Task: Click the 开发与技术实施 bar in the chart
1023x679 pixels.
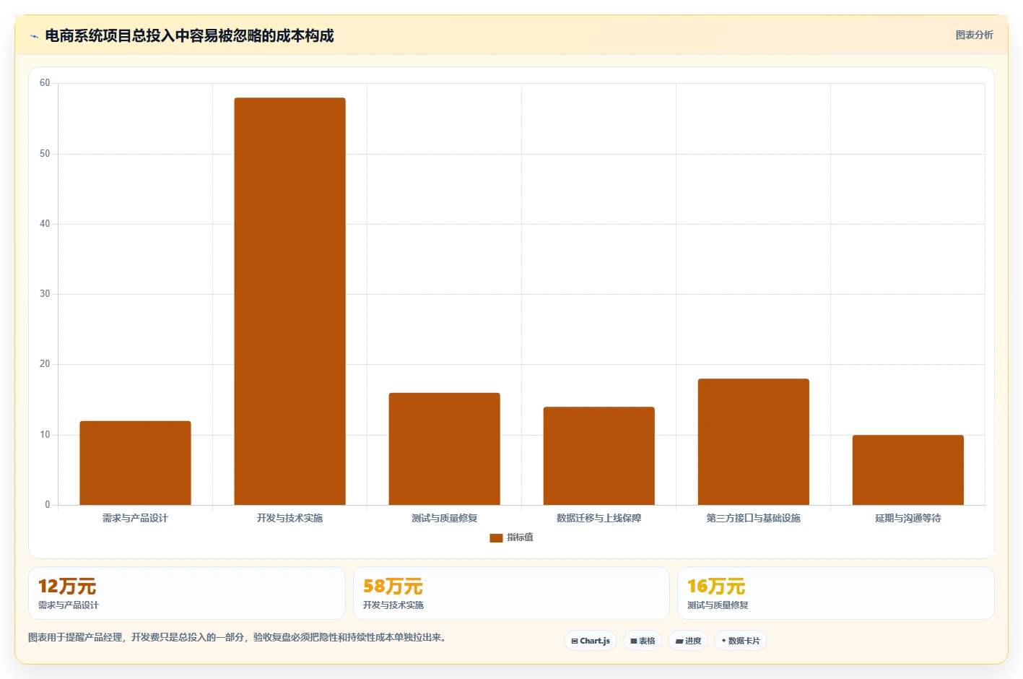Action: click(x=290, y=301)
